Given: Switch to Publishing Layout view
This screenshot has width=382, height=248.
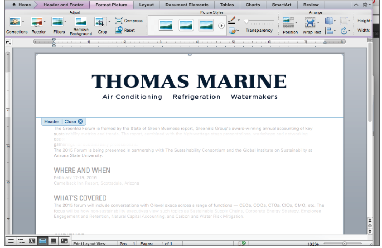Looking at the screenshot, I should (x=32, y=241).
